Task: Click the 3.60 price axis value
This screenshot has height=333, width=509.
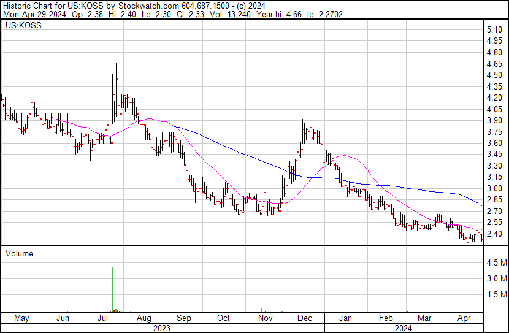Action: pos(494,143)
